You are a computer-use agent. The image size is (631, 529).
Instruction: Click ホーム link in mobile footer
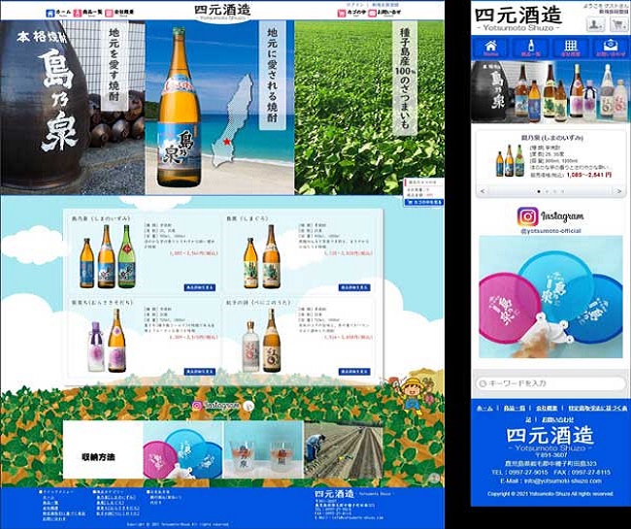[x=484, y=408]
